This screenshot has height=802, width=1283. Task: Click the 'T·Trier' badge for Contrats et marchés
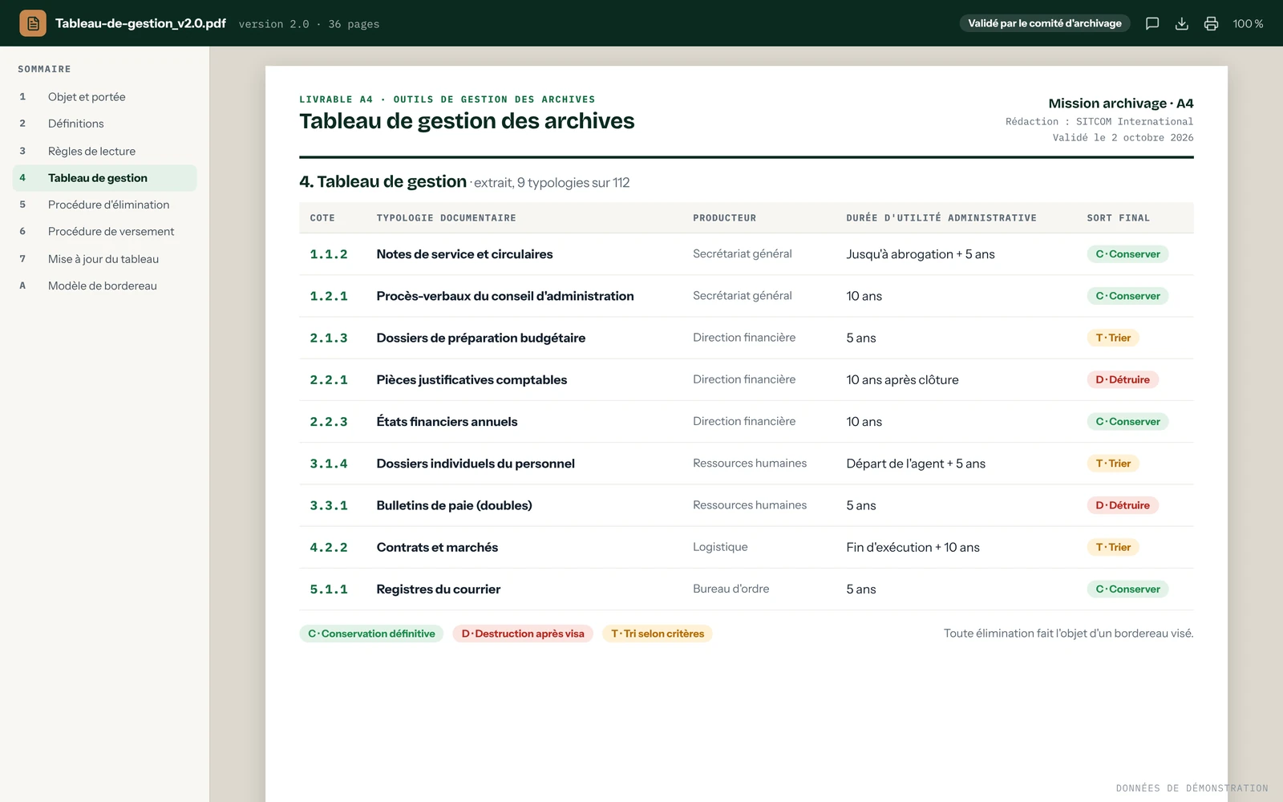(x=1113, y=548)
